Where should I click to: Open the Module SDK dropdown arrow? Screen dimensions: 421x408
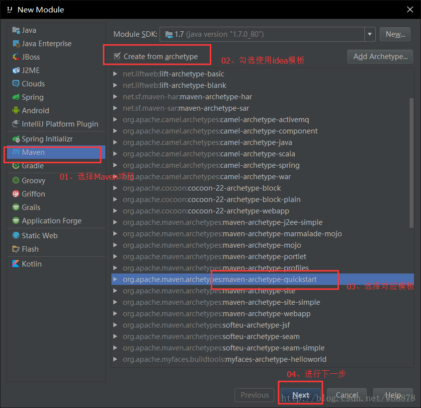tap(370, 34)
